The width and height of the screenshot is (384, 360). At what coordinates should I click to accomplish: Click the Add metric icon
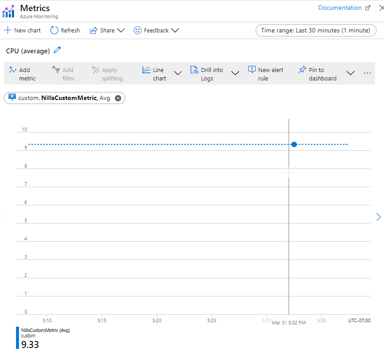(13, 70)
